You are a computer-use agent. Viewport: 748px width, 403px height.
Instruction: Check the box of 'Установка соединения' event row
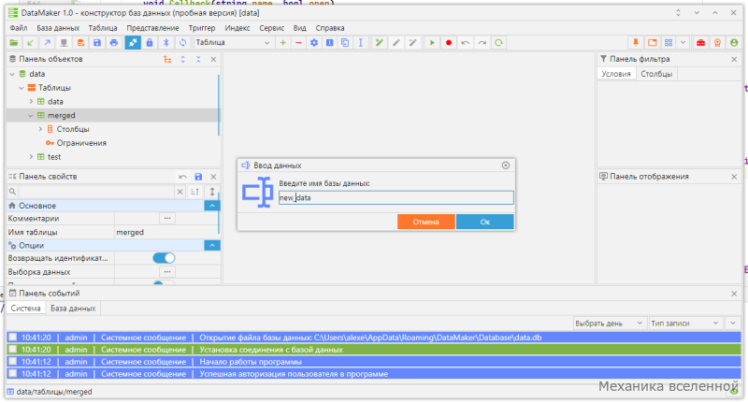coord(13,350)
